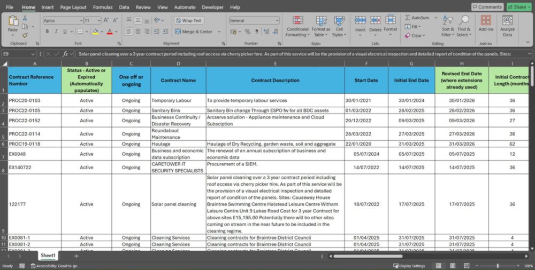Switch to the Review tab
This screenshot has height=270, width=535.
coord(143,7)
